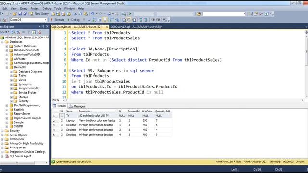Close the Object Explorer panel
The height and width of the screenshot is (173, 308).
pos(47,26)
